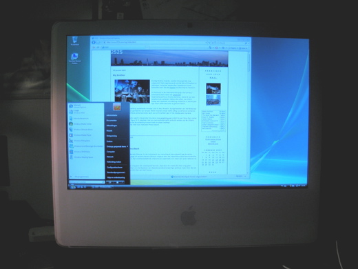Open Zoeken in Start menu

click(109, 141)
